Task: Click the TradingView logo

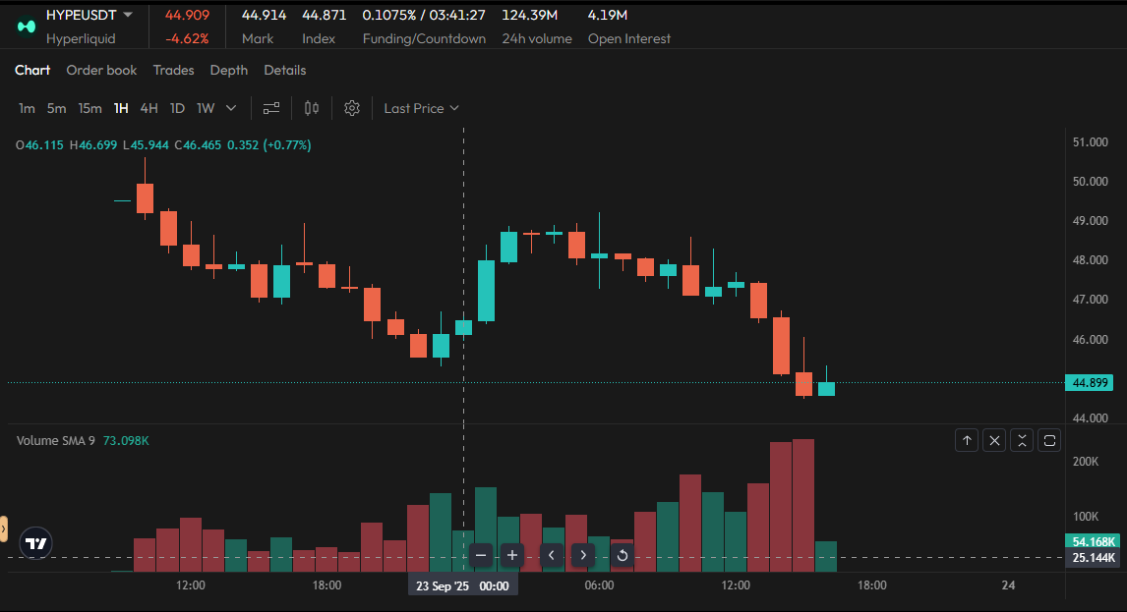Action: point(36,543)
